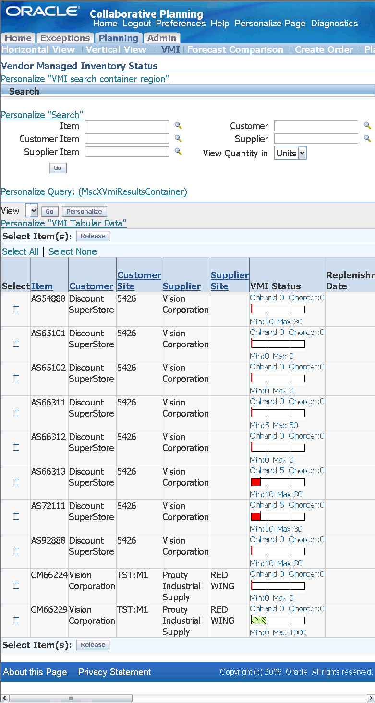The image size is (375, 703).
Task: Open the Privacy Statement link
Action: 114,672
